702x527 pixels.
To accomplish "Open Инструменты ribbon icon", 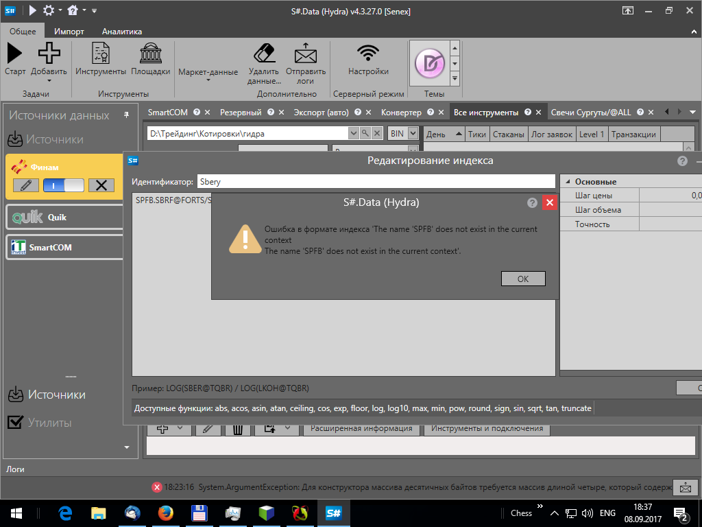I will (x=100, y=54).
